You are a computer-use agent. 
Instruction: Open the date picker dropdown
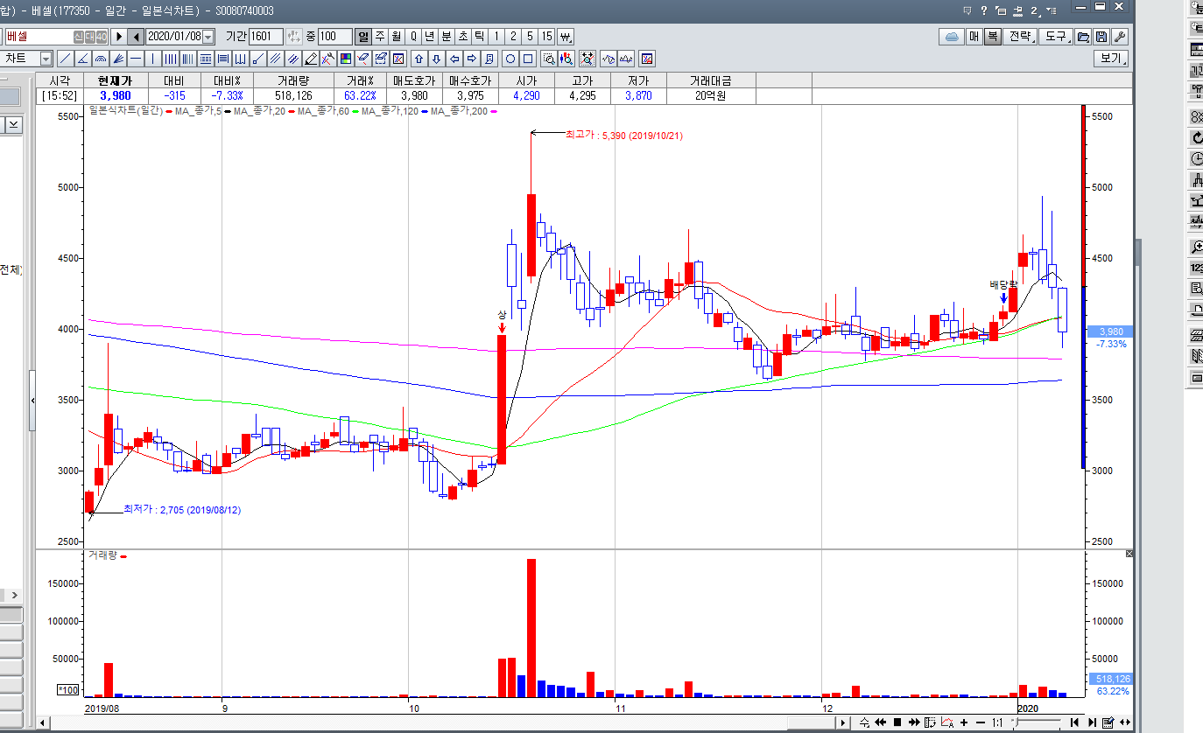208,37
